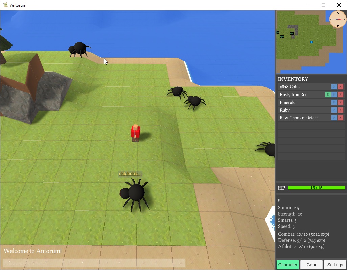Screen dimensions: 347x270
Task: Click the green HP bar
Action: click(x=316, y=188)
